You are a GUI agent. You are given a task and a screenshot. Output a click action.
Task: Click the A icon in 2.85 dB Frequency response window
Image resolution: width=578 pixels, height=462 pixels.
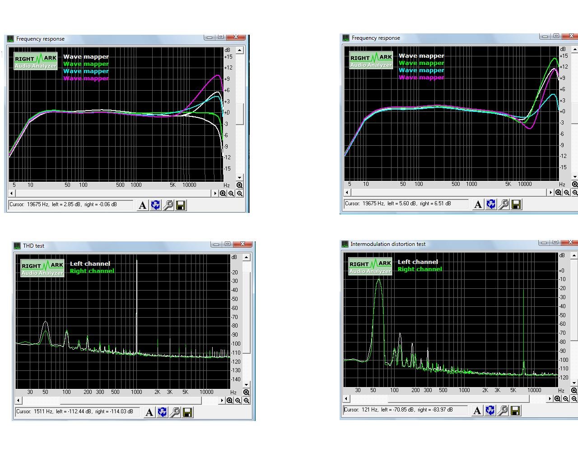[x=143, y=205]
